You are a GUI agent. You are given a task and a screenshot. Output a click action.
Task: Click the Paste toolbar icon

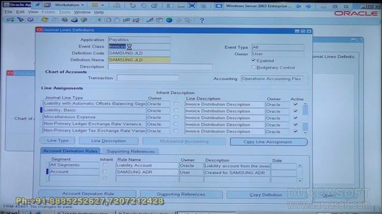click(x=117, y=20)
